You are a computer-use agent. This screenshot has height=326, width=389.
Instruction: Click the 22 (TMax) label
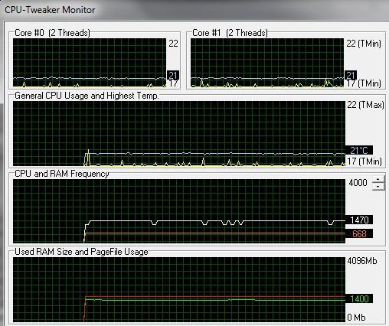pyautogui.click(x=365, y=105)
